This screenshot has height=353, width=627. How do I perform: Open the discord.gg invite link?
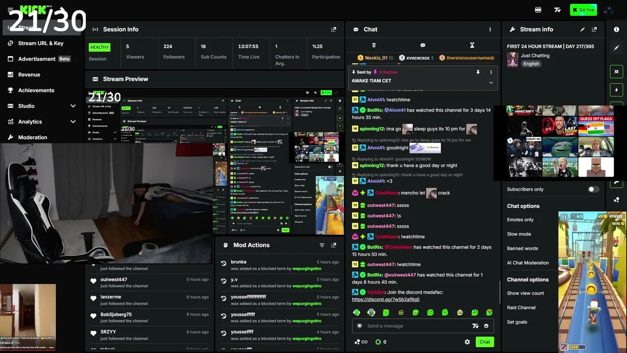pyautogui.click(x=386, y=300)
